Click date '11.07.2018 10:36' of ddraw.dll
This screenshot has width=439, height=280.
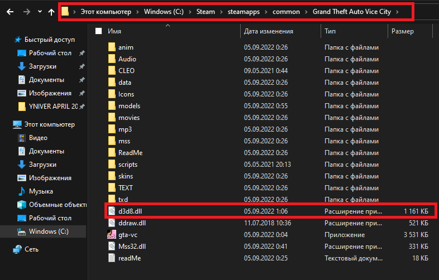coord(268,223)
